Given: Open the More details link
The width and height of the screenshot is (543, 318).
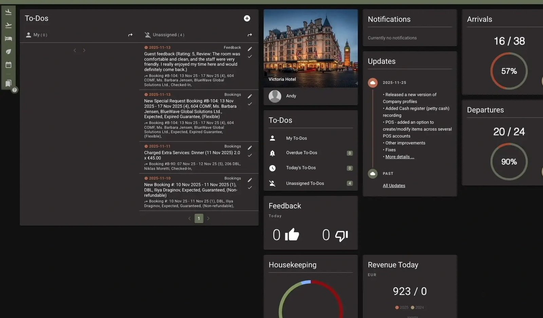Looking at the screenshot, I should pos(400,157).
